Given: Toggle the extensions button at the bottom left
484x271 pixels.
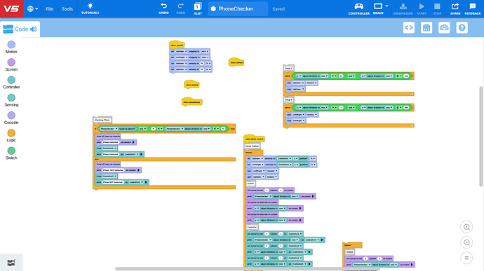Looking at the screenshot, I should point(11,263).
